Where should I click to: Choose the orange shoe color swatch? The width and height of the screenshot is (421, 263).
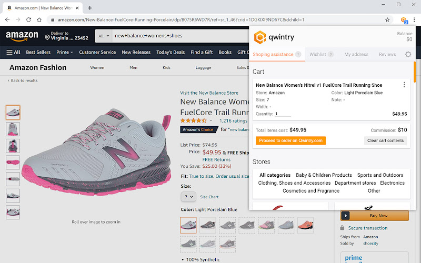(x=306, y=225)
